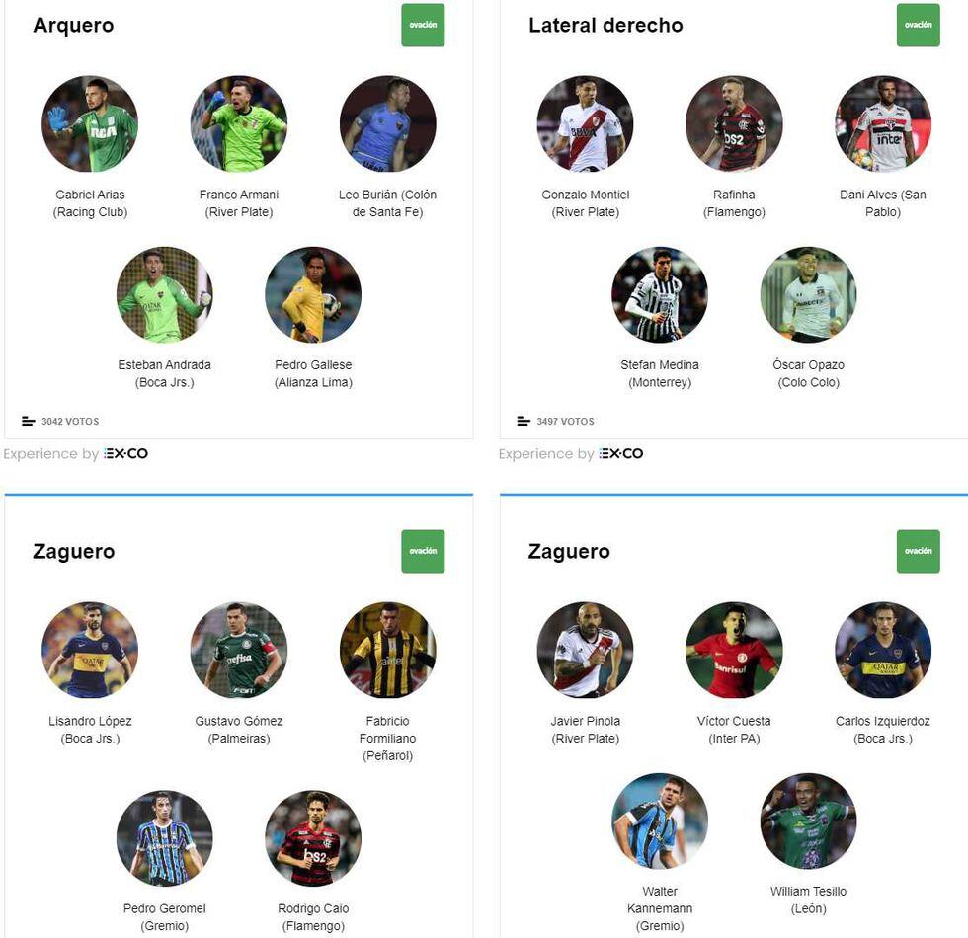This screenshot has height=938, width=968.
Task: Select Gustavo Gómez (Palmeiras) as zaguero
Action: [239, 651]
